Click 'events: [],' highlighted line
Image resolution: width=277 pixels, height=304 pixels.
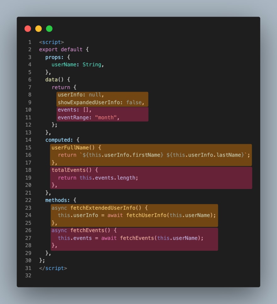pyautogui.click(x=74, y=110)
